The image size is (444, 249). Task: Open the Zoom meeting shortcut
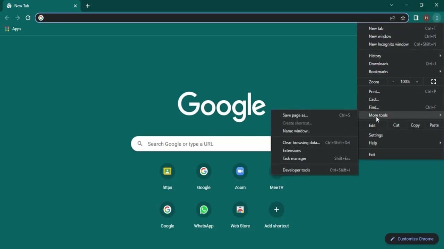tap(240, 171)
